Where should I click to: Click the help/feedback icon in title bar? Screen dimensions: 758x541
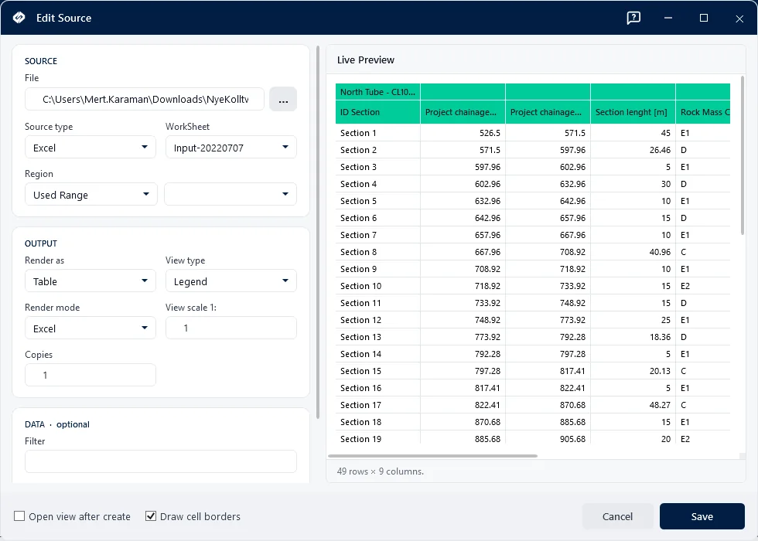click(633, 18)
